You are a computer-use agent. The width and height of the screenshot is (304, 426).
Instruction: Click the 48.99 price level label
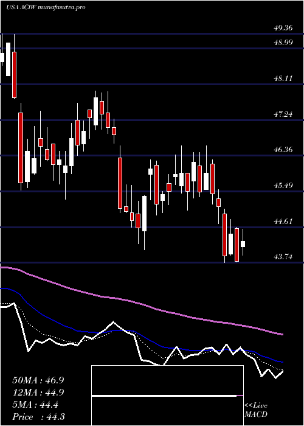pyautogui.click(x=283, y=42)
